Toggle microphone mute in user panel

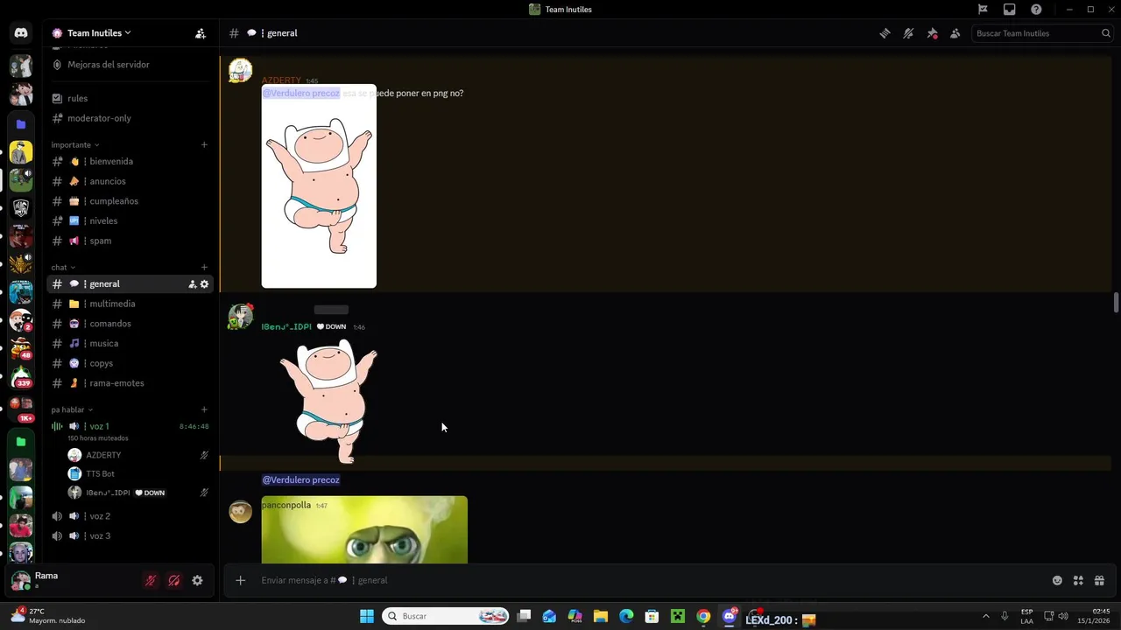(151, 580)
